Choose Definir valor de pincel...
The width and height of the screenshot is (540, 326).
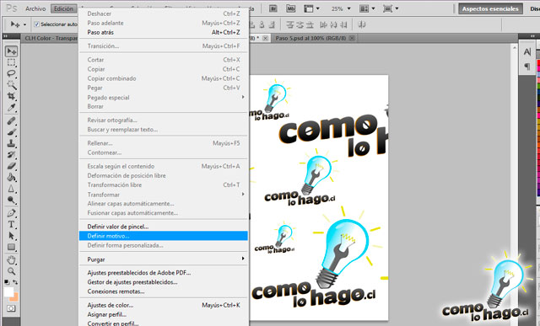pyautogui.click(x=163, y=227)
